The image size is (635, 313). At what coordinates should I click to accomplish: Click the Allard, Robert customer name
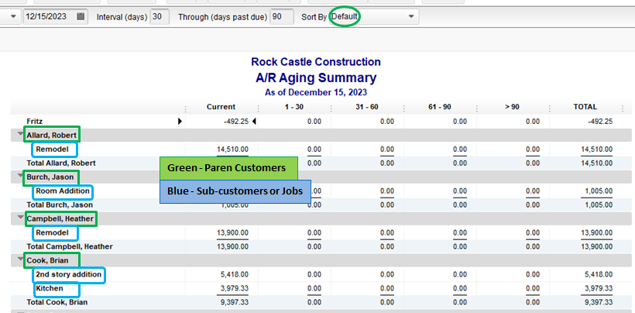coord(52,136)
